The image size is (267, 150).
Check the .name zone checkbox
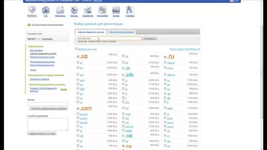pos(123,130)
